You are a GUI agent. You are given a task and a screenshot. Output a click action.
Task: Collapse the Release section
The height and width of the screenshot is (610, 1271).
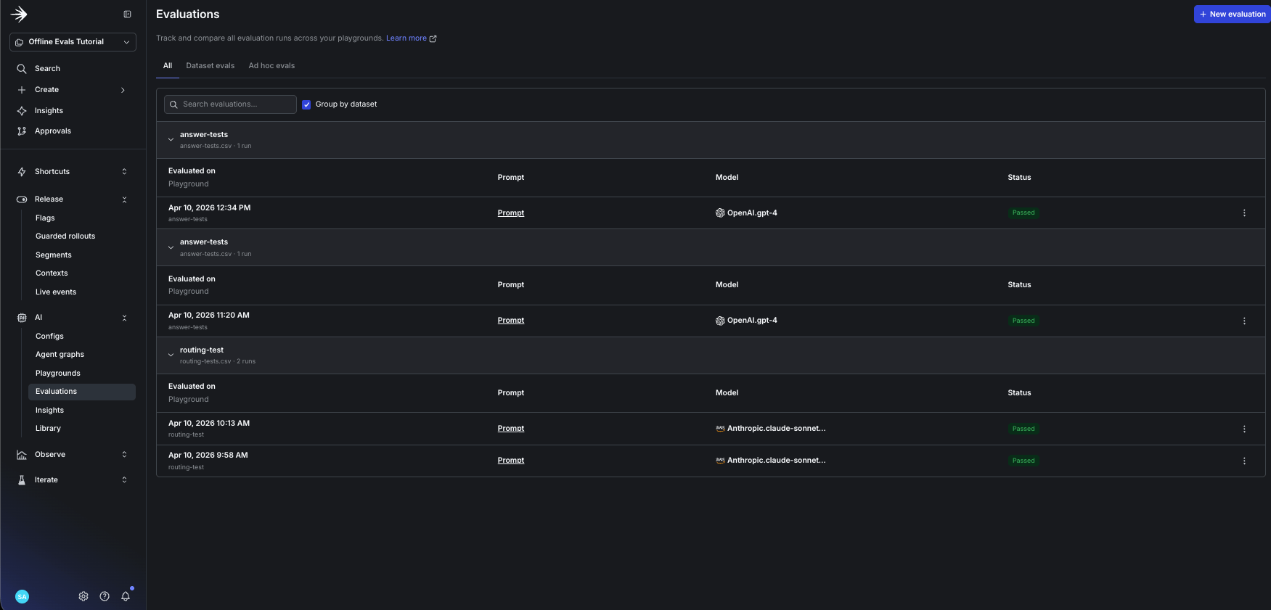coord(124,199)
